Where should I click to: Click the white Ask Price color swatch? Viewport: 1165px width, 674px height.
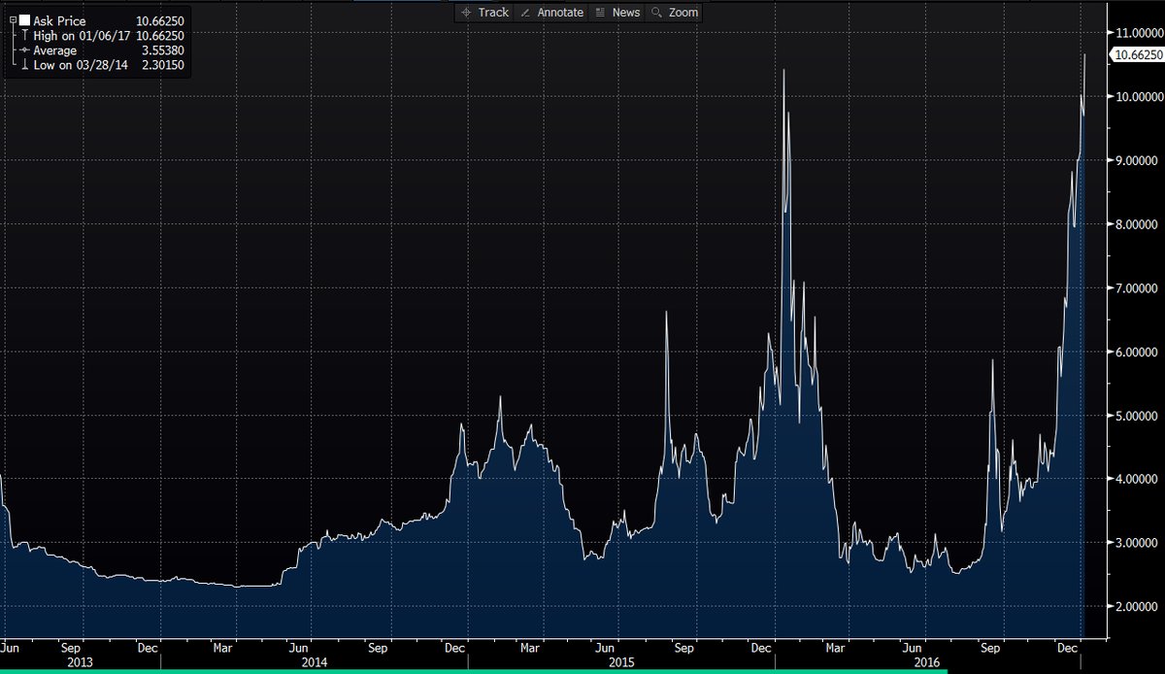pos(24,20)
